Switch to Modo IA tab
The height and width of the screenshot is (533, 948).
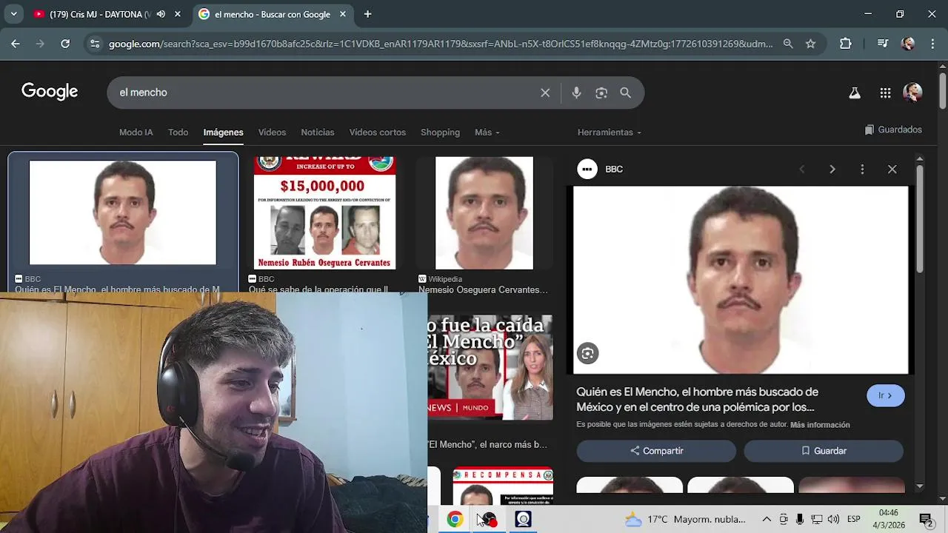pyautogui.click(x=136, y=133)
